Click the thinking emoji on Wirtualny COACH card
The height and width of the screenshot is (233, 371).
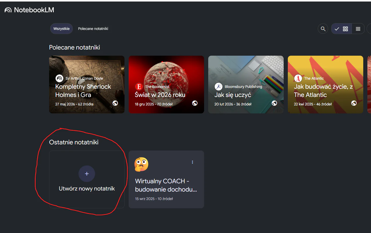[141, 164]
